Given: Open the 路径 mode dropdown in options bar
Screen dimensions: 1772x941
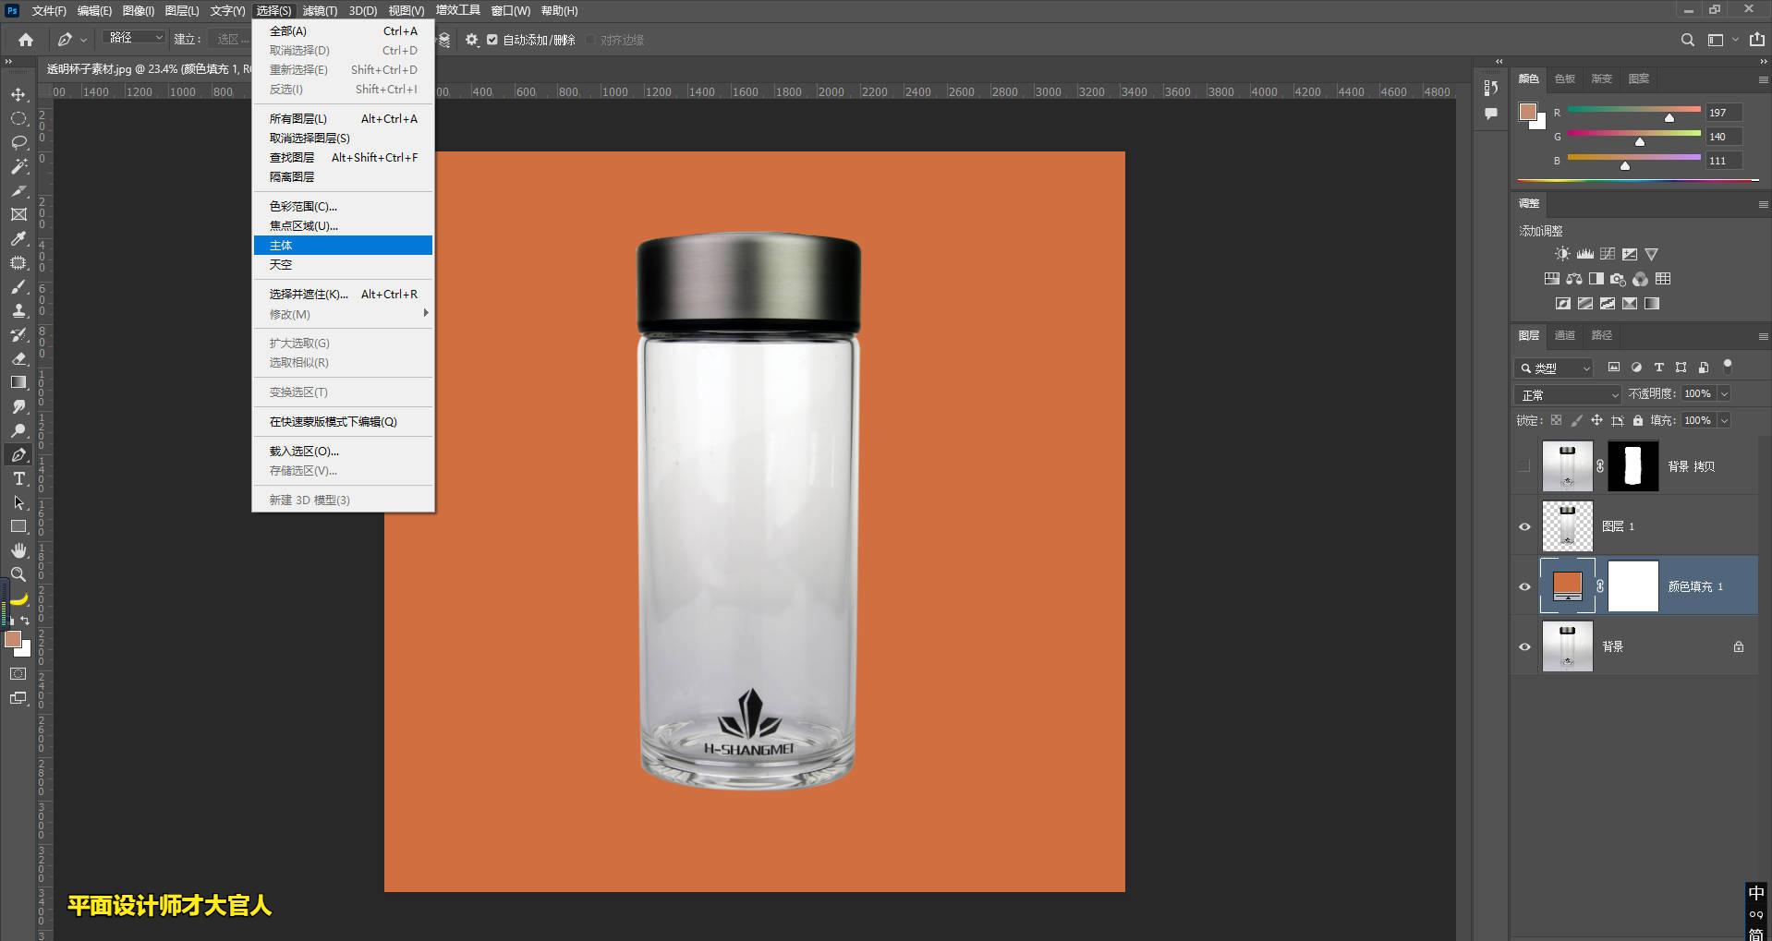Looking at the screenshot, I should click(x=135, y=38).
